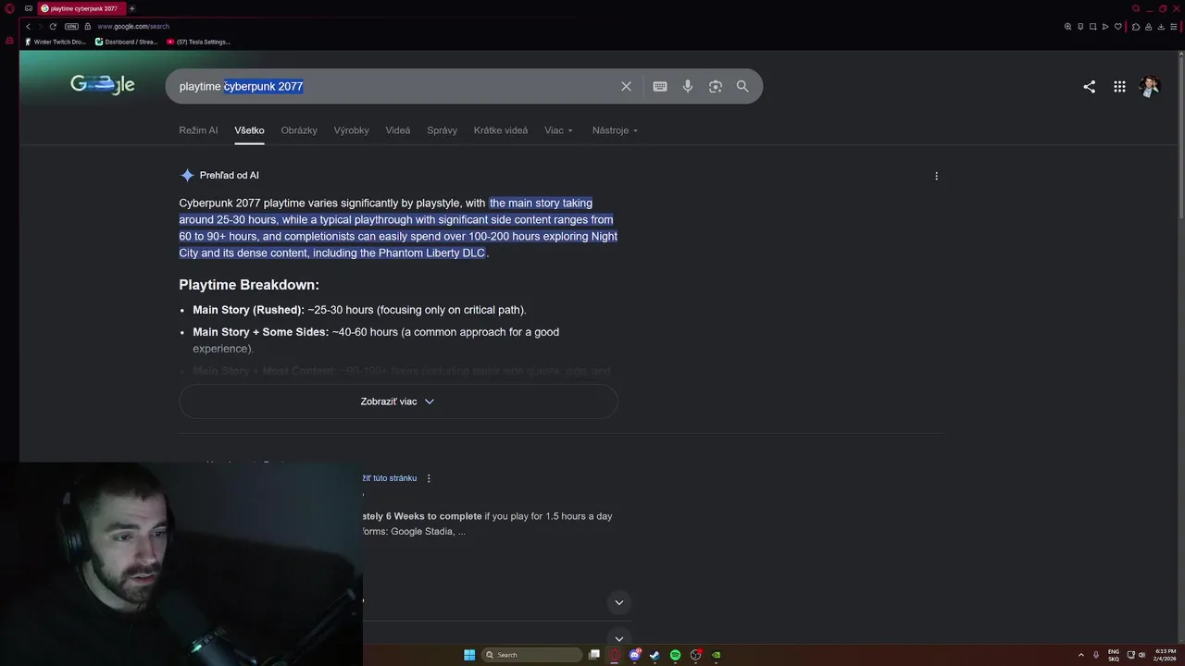Switch to the Výrobky tab
The width and height of the screenshot is (1185, 666).
pos(351,130)
